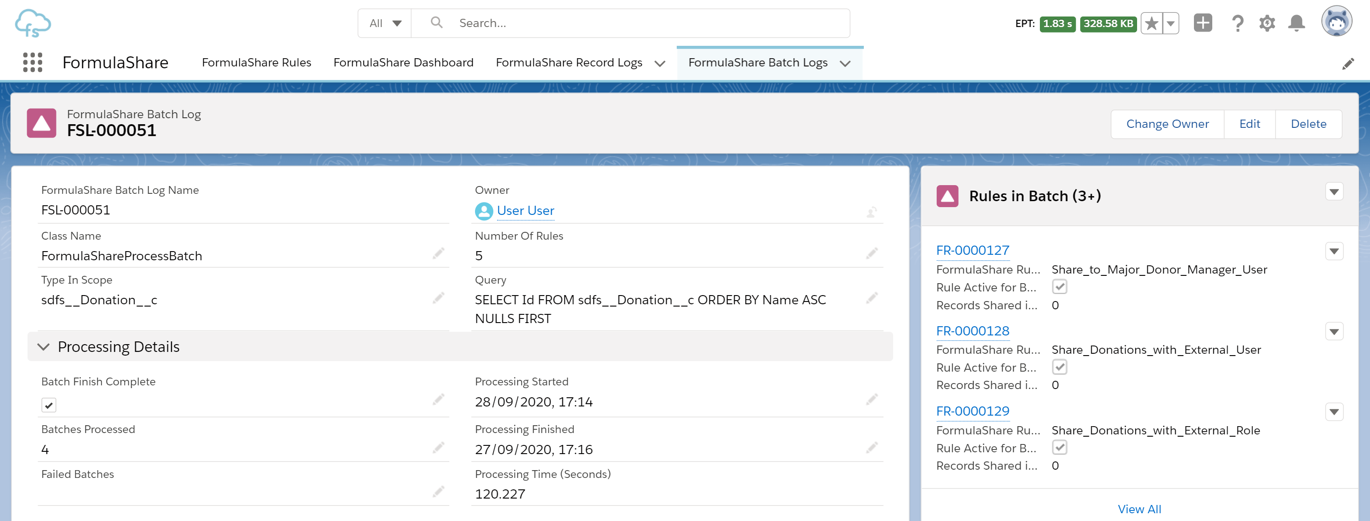The image size is (1370, 521).
Task: Open global actions plus icon
Action: (x=1203, y=23)
